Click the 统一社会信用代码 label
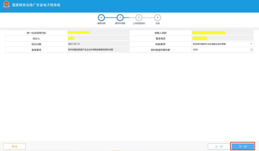Image resolution: width=259 pixels, height=151 pixels. coord(36,33)
